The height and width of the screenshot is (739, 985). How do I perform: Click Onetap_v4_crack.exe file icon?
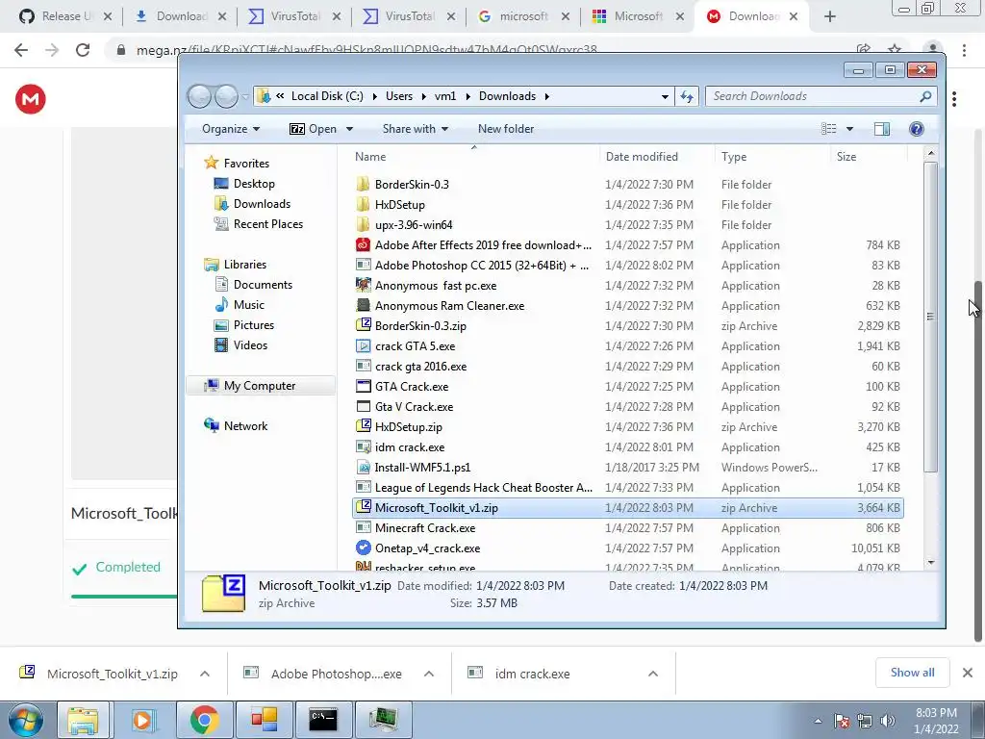[363, 548]
